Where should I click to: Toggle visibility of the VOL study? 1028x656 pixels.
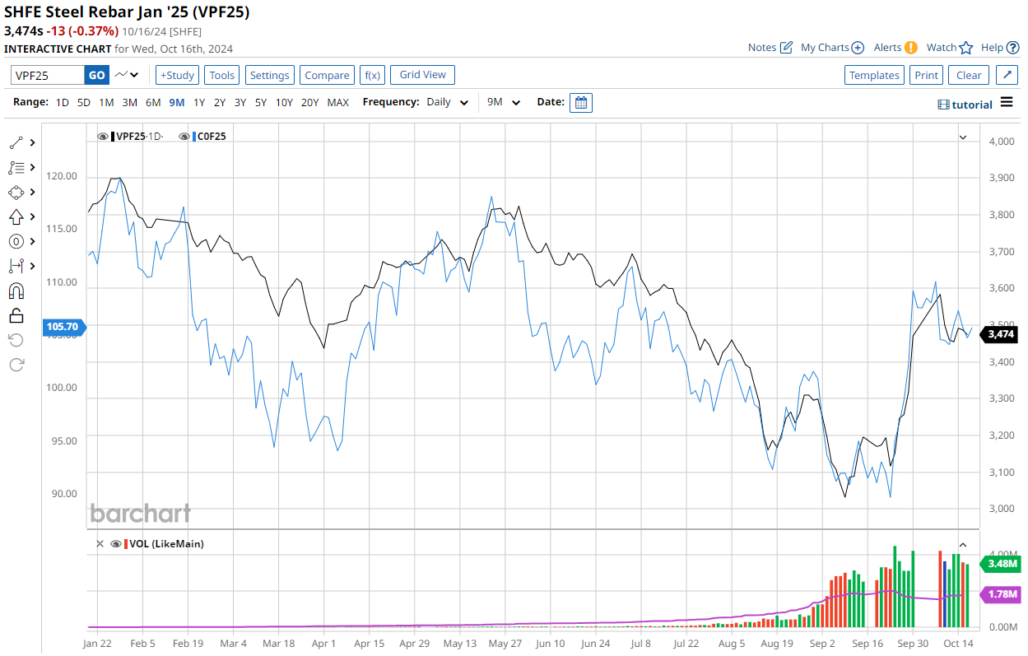point(116,544)
